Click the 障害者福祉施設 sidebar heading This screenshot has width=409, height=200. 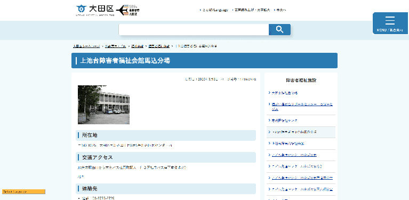[x=301, y=81]
